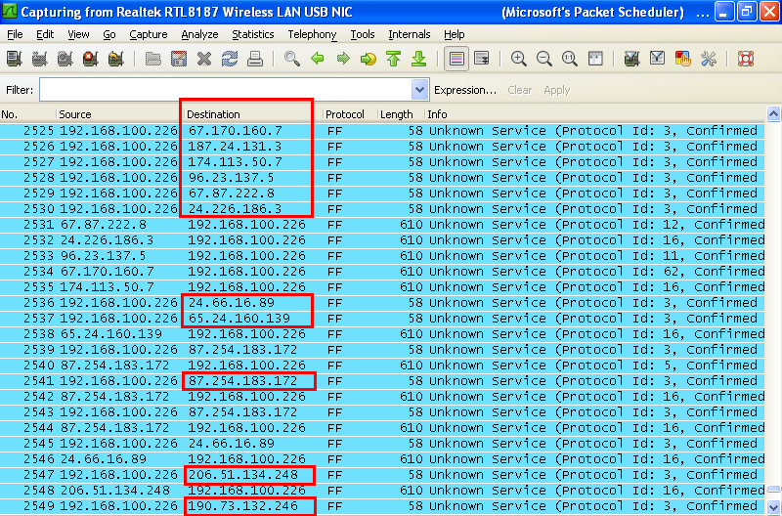
Task: Click the zoom out icon
Action: [544, 59]
